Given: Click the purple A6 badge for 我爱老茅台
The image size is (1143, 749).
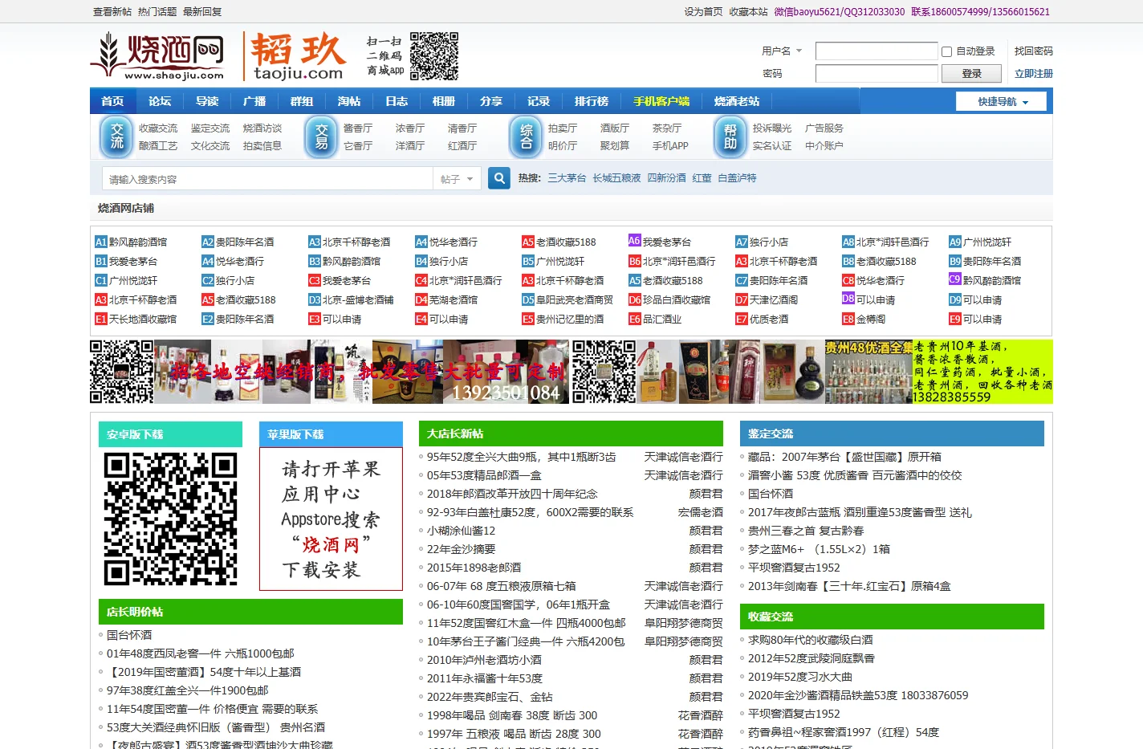Looking at the screenshot, I should pos(635,241).
